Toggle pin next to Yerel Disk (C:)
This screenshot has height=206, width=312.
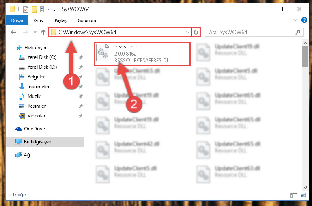pos(81,57)
